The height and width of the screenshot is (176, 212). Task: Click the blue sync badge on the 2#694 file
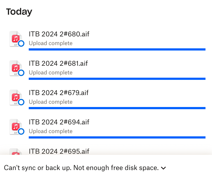pyautogui.click(x=21, y=131)
